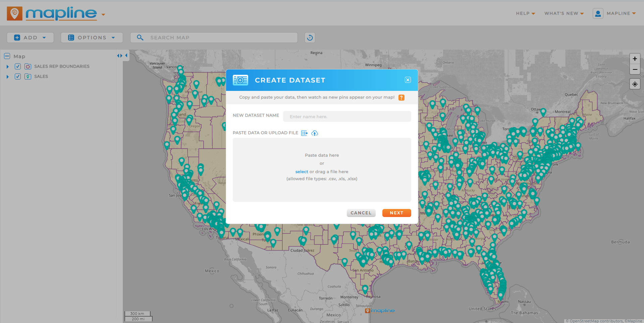Collapse the Map layer tree
The width and height of the screenshot is (644, 323).
[x=7, y=56]
